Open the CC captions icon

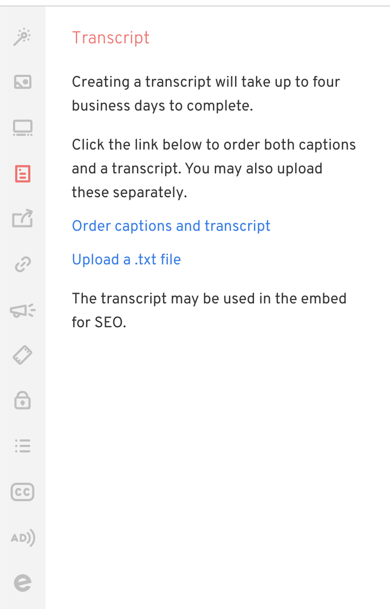pyautogui.click(x=23, y=492)
